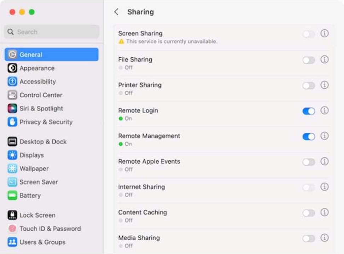This screenshot has width=344, height=254.
Task: Turn off Remote Management toggle
Action: pyautogui.click(x=309, y=137)
